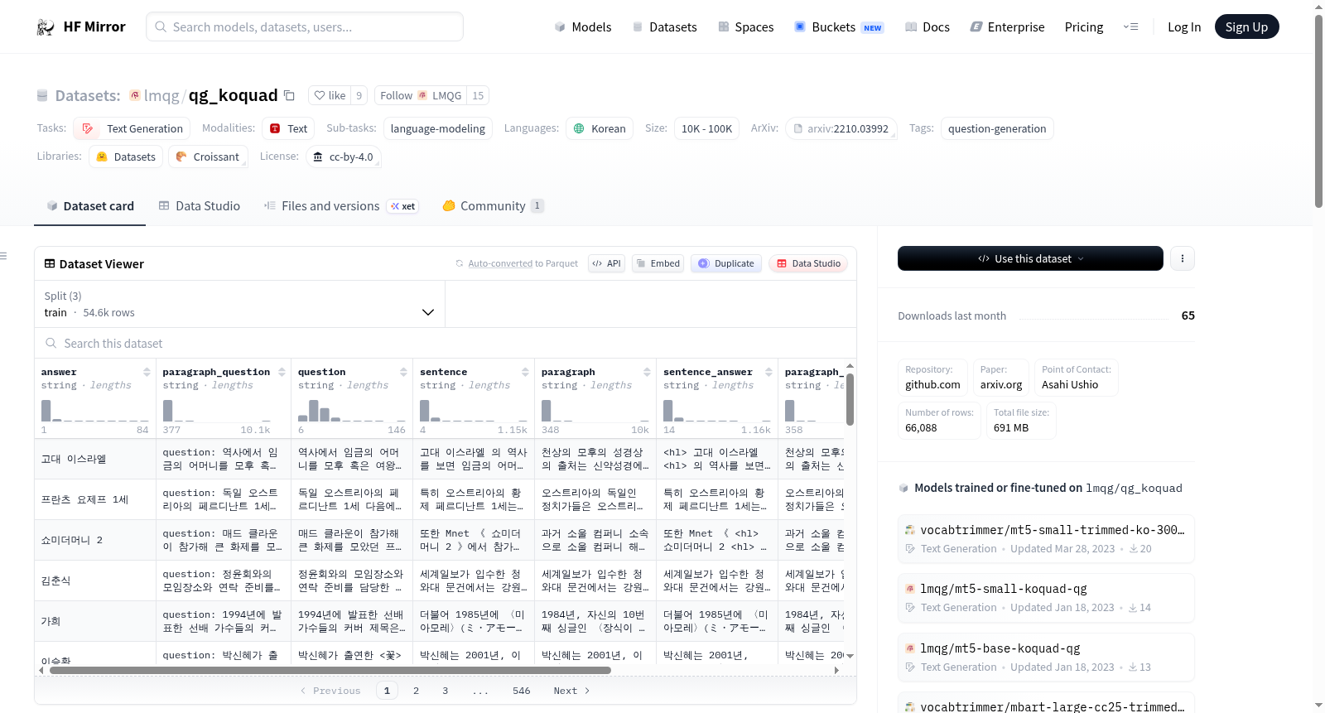The image size is (1325, 713).
Task: Click the HF Mirror logo icon
Action: pos(46,27)
